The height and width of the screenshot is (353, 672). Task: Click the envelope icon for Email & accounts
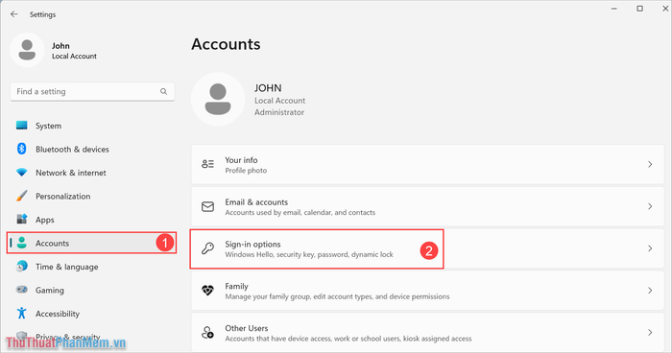tap(208, 206)
